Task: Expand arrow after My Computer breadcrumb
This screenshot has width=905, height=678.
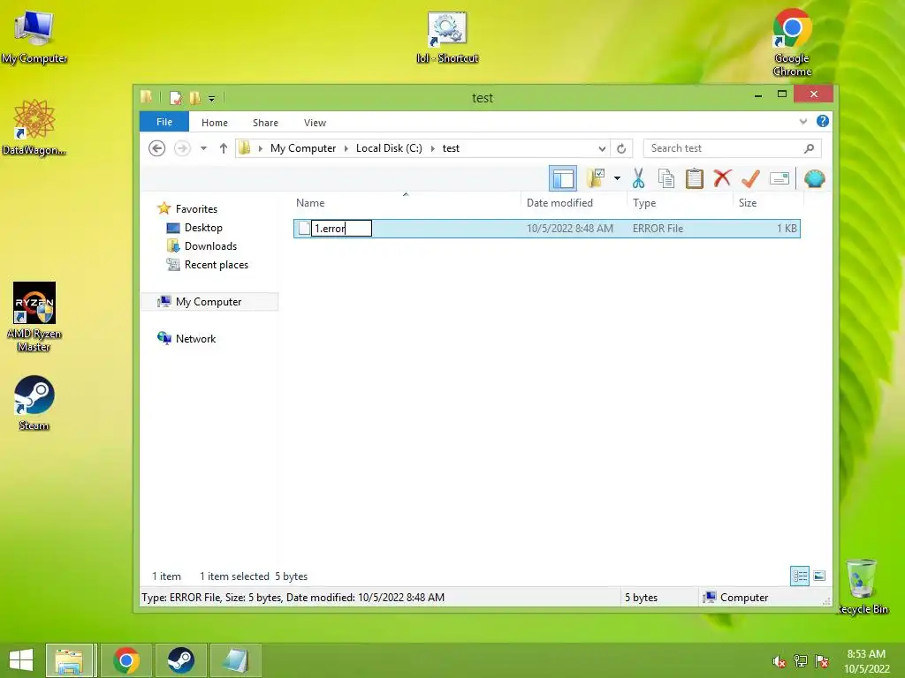Action: coord(346,148)
